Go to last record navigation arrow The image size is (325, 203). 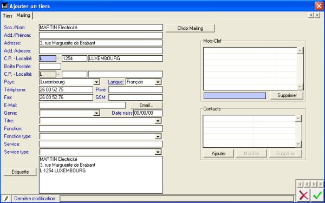(x=321, y=184)
